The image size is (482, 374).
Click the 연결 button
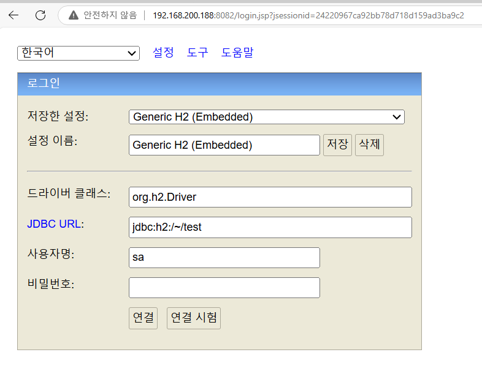[143, 318]
